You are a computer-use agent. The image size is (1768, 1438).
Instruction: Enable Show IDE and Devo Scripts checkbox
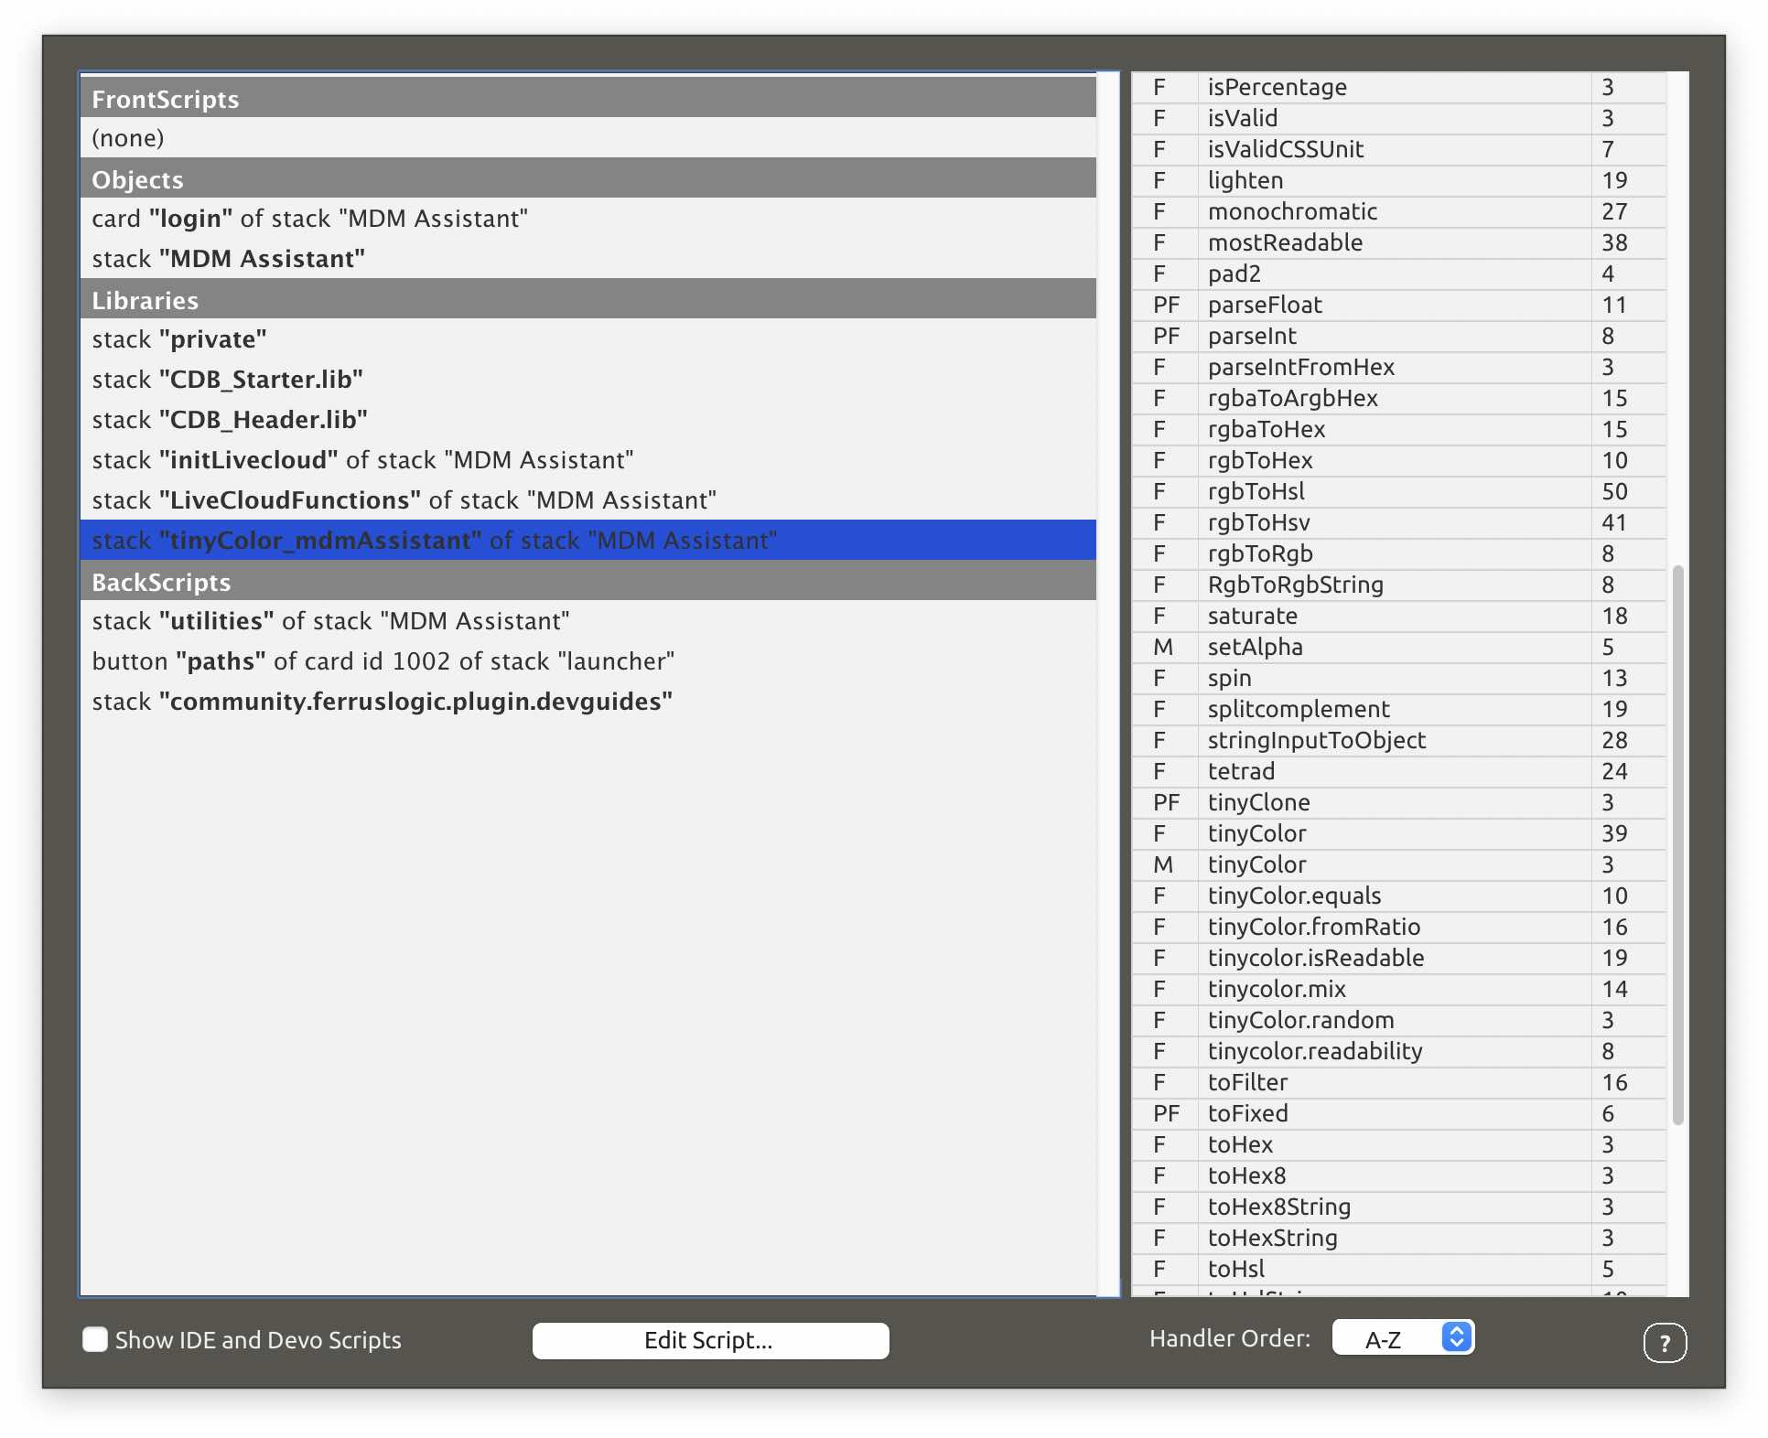tap(95, 1339)
